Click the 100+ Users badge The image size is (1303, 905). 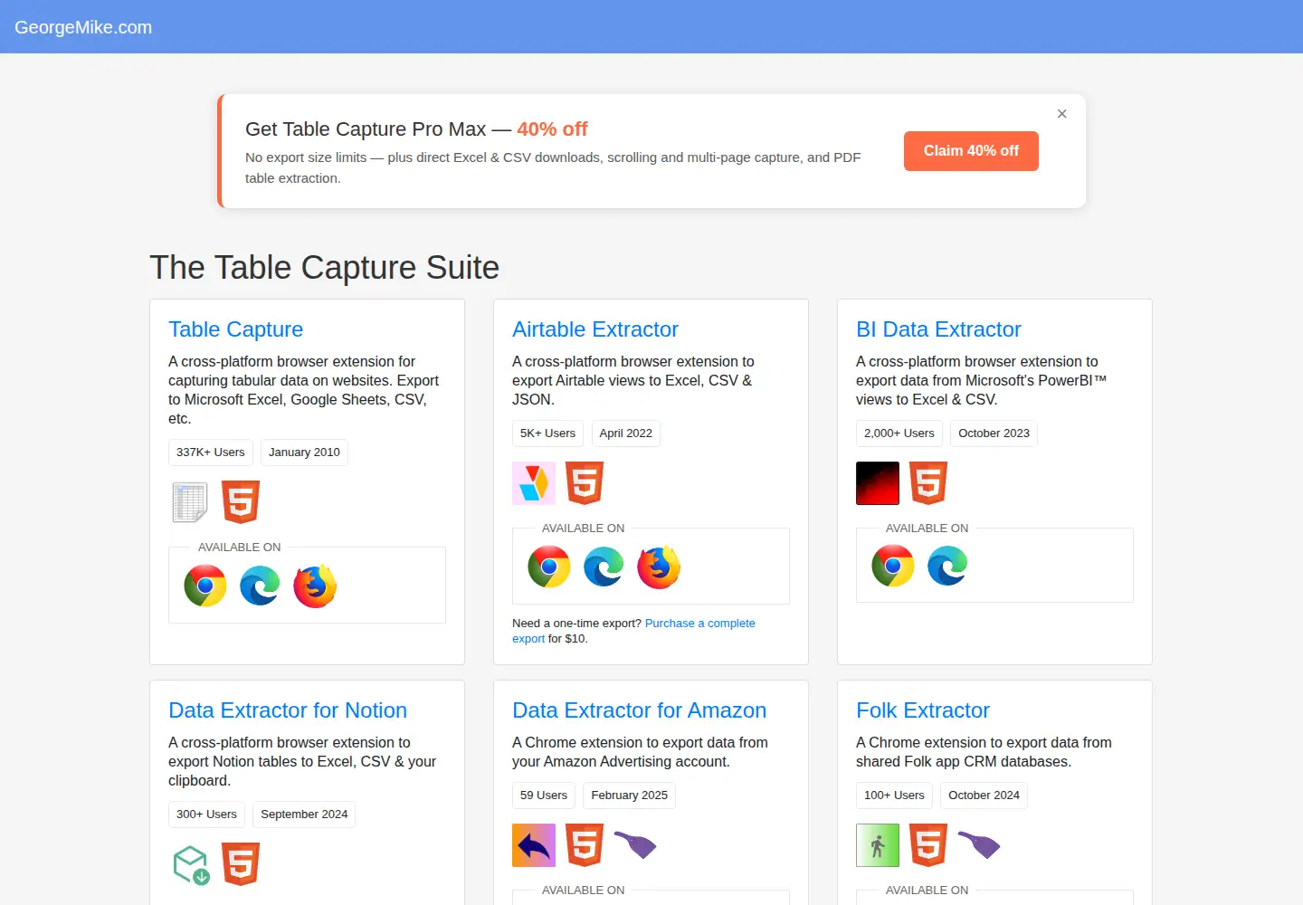tap(894, 795)
